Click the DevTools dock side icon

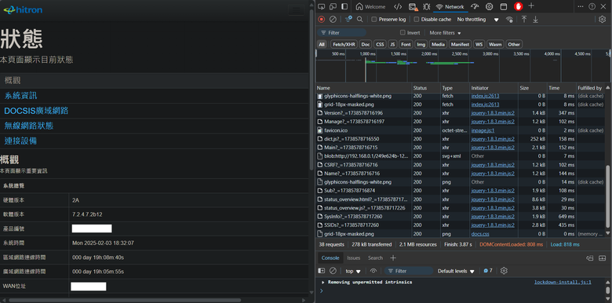click(x=344, y=6)
